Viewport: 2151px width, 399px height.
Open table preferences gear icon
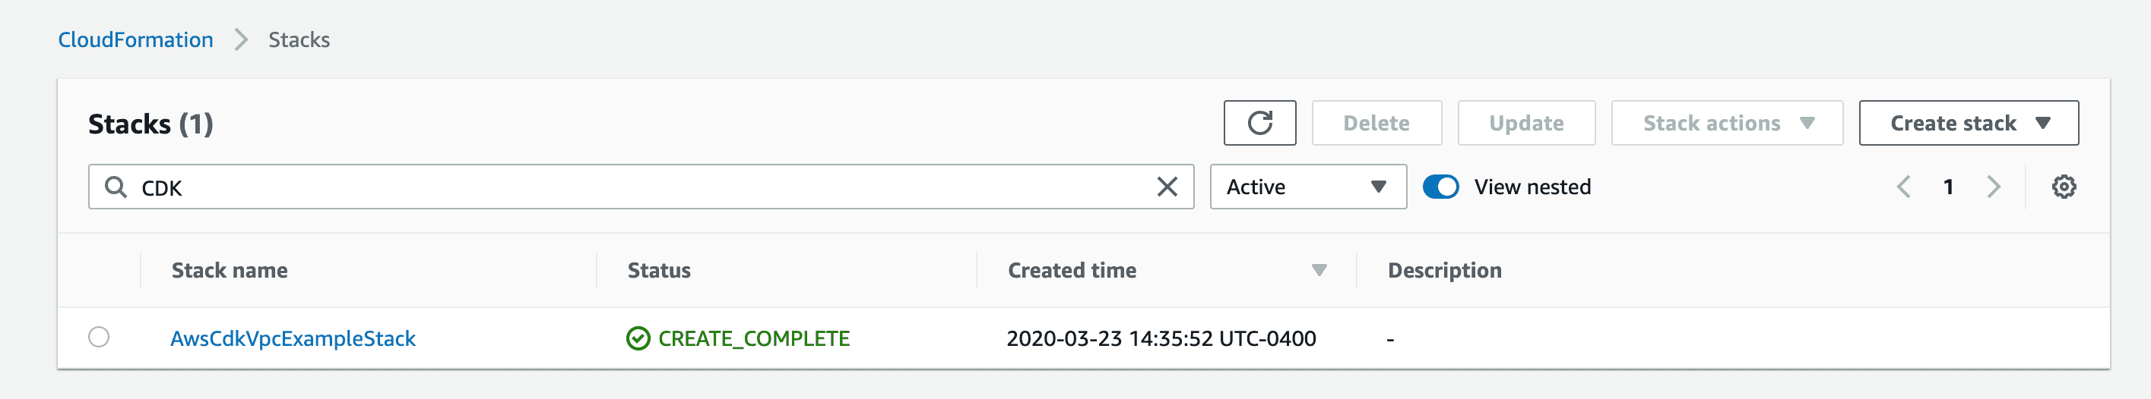[2064, 187]
